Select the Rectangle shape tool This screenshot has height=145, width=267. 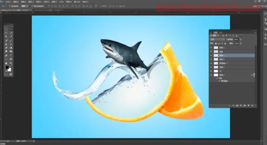pyautogui.click(x=11, y=59)
